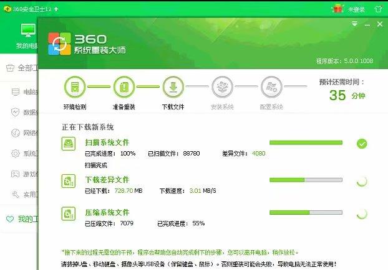Click the 准备重装 step icon
388x270 pixels.
(x=124, y=87)
